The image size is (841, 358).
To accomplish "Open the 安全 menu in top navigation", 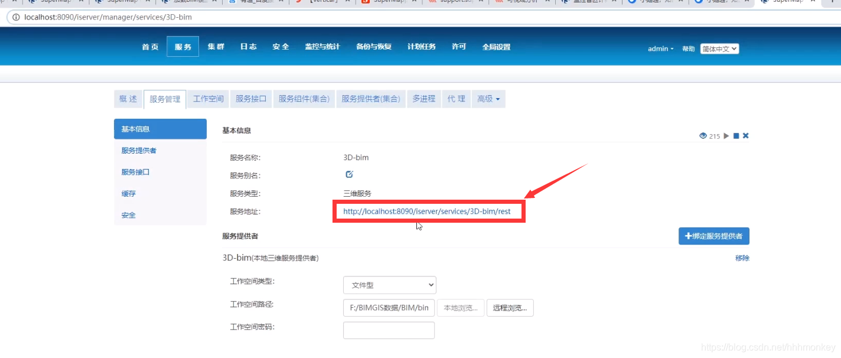I will point(281,47).
